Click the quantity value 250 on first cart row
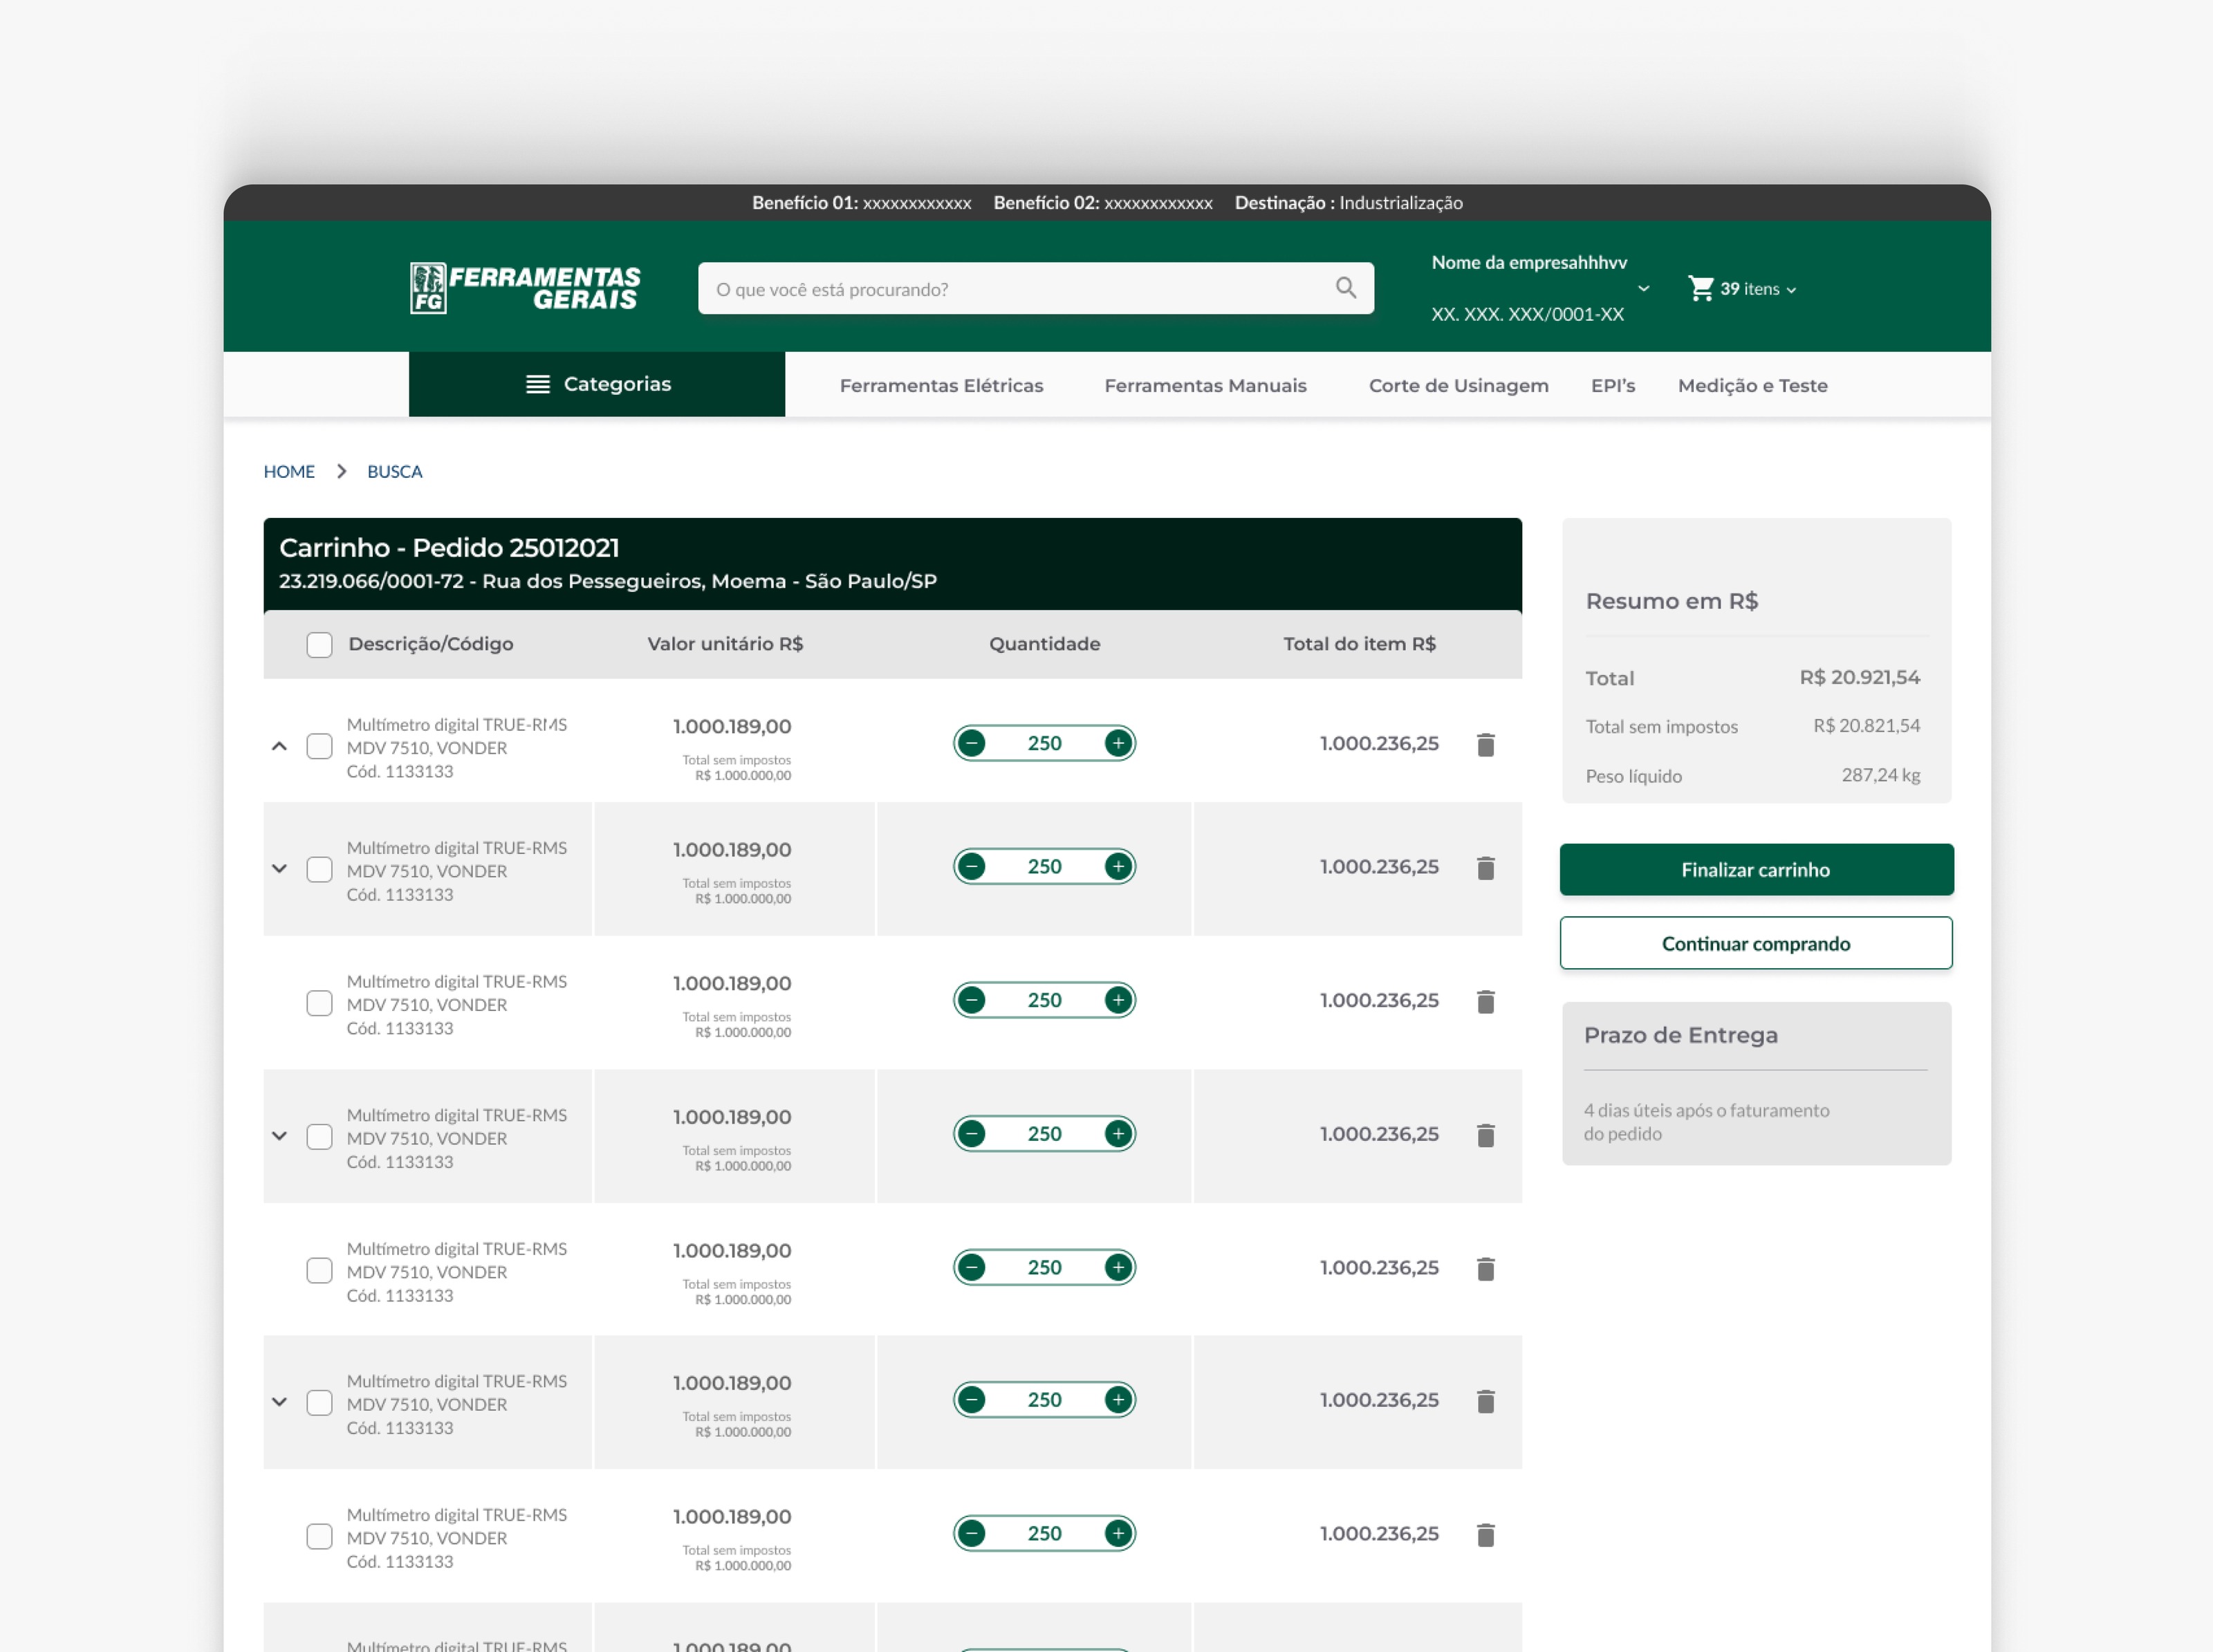2213x1652 pixels. pyautogui.click(x=1044, y=743)
